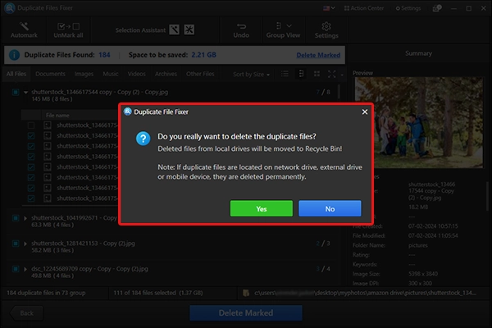Go Back using bottom-left button
This screenshot has height=328, width=492.
point(26,313)
